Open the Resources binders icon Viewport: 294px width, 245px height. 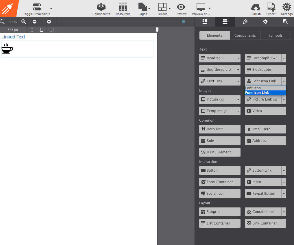[123, 7]
